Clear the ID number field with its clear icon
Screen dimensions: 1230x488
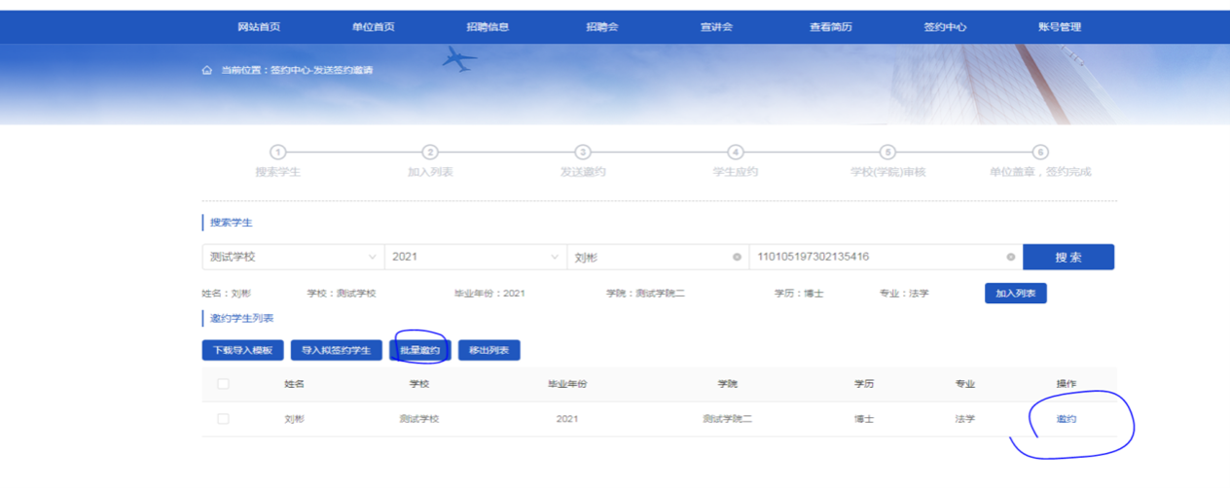[1010, 257]
